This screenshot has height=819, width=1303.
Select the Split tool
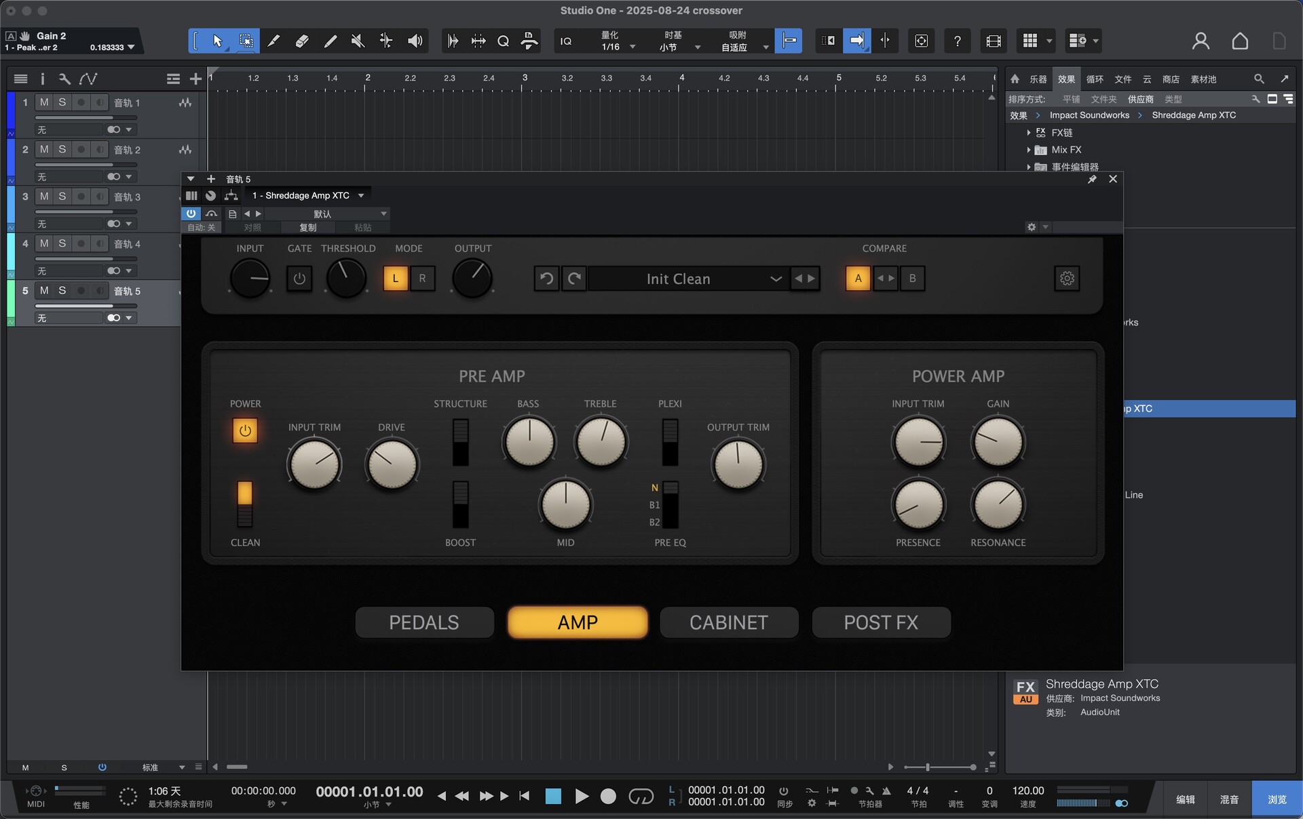(x=273, y=41)
